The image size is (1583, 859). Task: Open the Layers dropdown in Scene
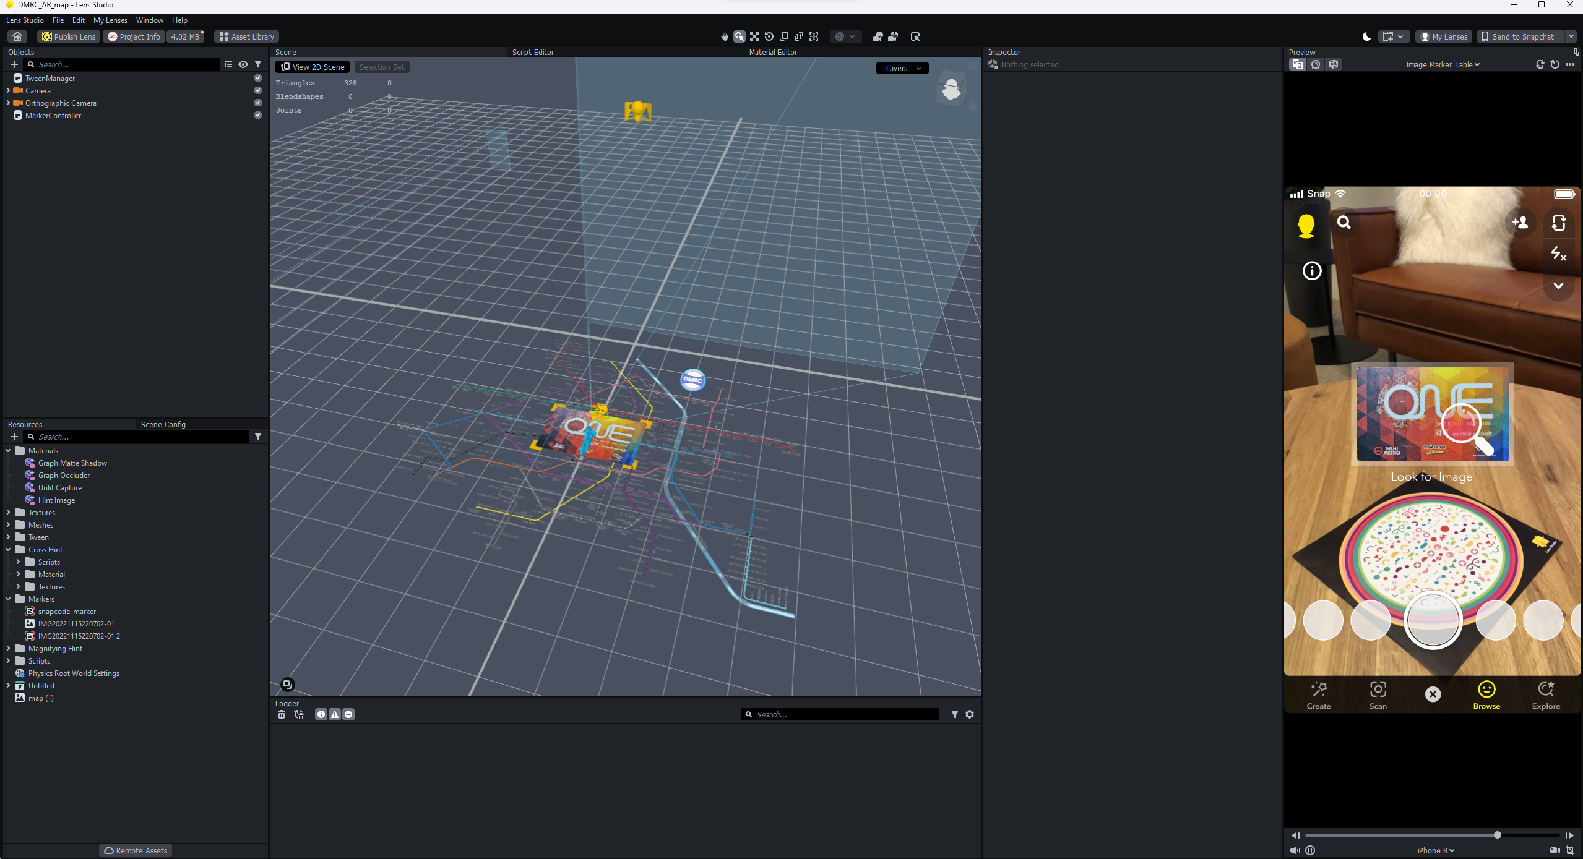click(902, 68)
